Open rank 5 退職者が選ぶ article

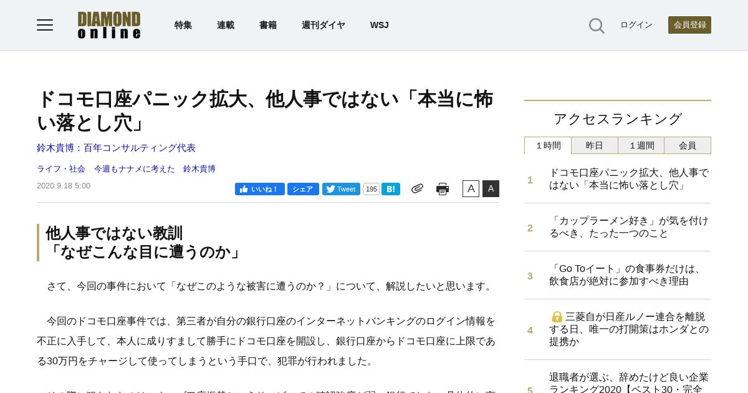coord(629,382)
